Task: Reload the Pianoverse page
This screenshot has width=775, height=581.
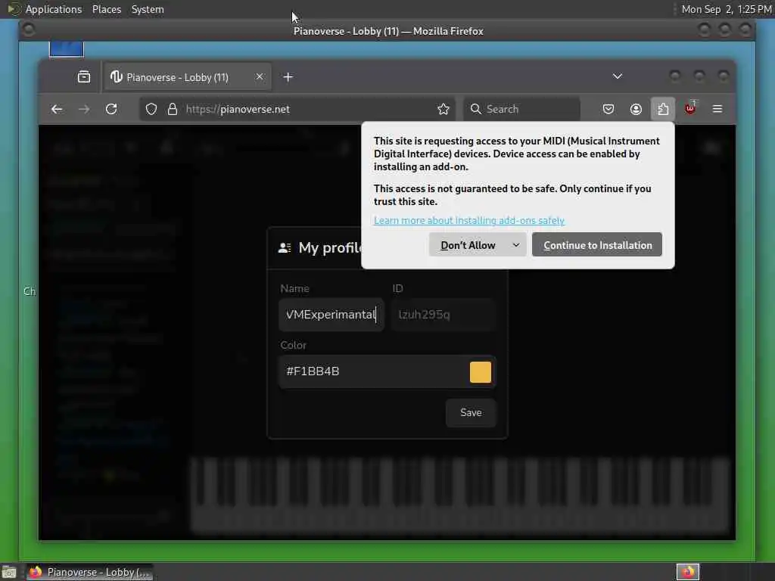Action: [x=111, y=109]
